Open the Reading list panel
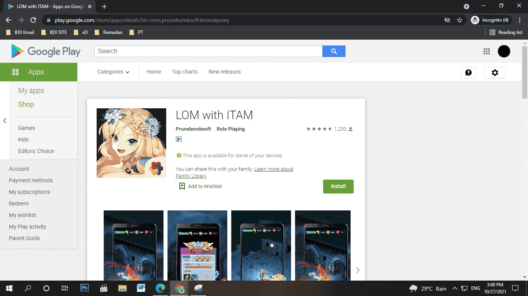Screen dimensions: 528x296 tap(506, 32)
